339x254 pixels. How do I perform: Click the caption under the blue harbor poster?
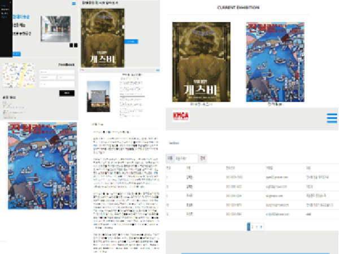pyautogui.click(x=275, y=104)
